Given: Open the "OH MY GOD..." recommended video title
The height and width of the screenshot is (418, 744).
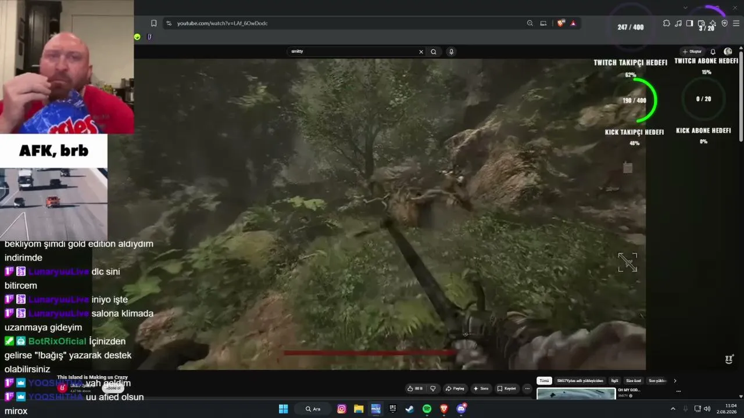Looking at the screenshot, I should click(x=629, y=390).
